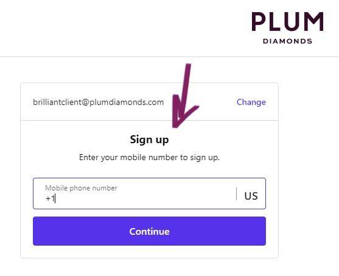Focus the Mobile phone number field
Screen dimensions: 339x276
point(149,194)
